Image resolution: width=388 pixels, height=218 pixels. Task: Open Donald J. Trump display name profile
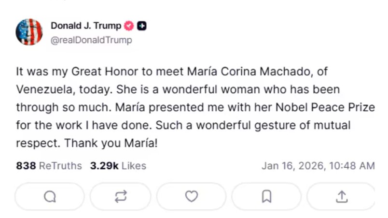pos(86,26)
